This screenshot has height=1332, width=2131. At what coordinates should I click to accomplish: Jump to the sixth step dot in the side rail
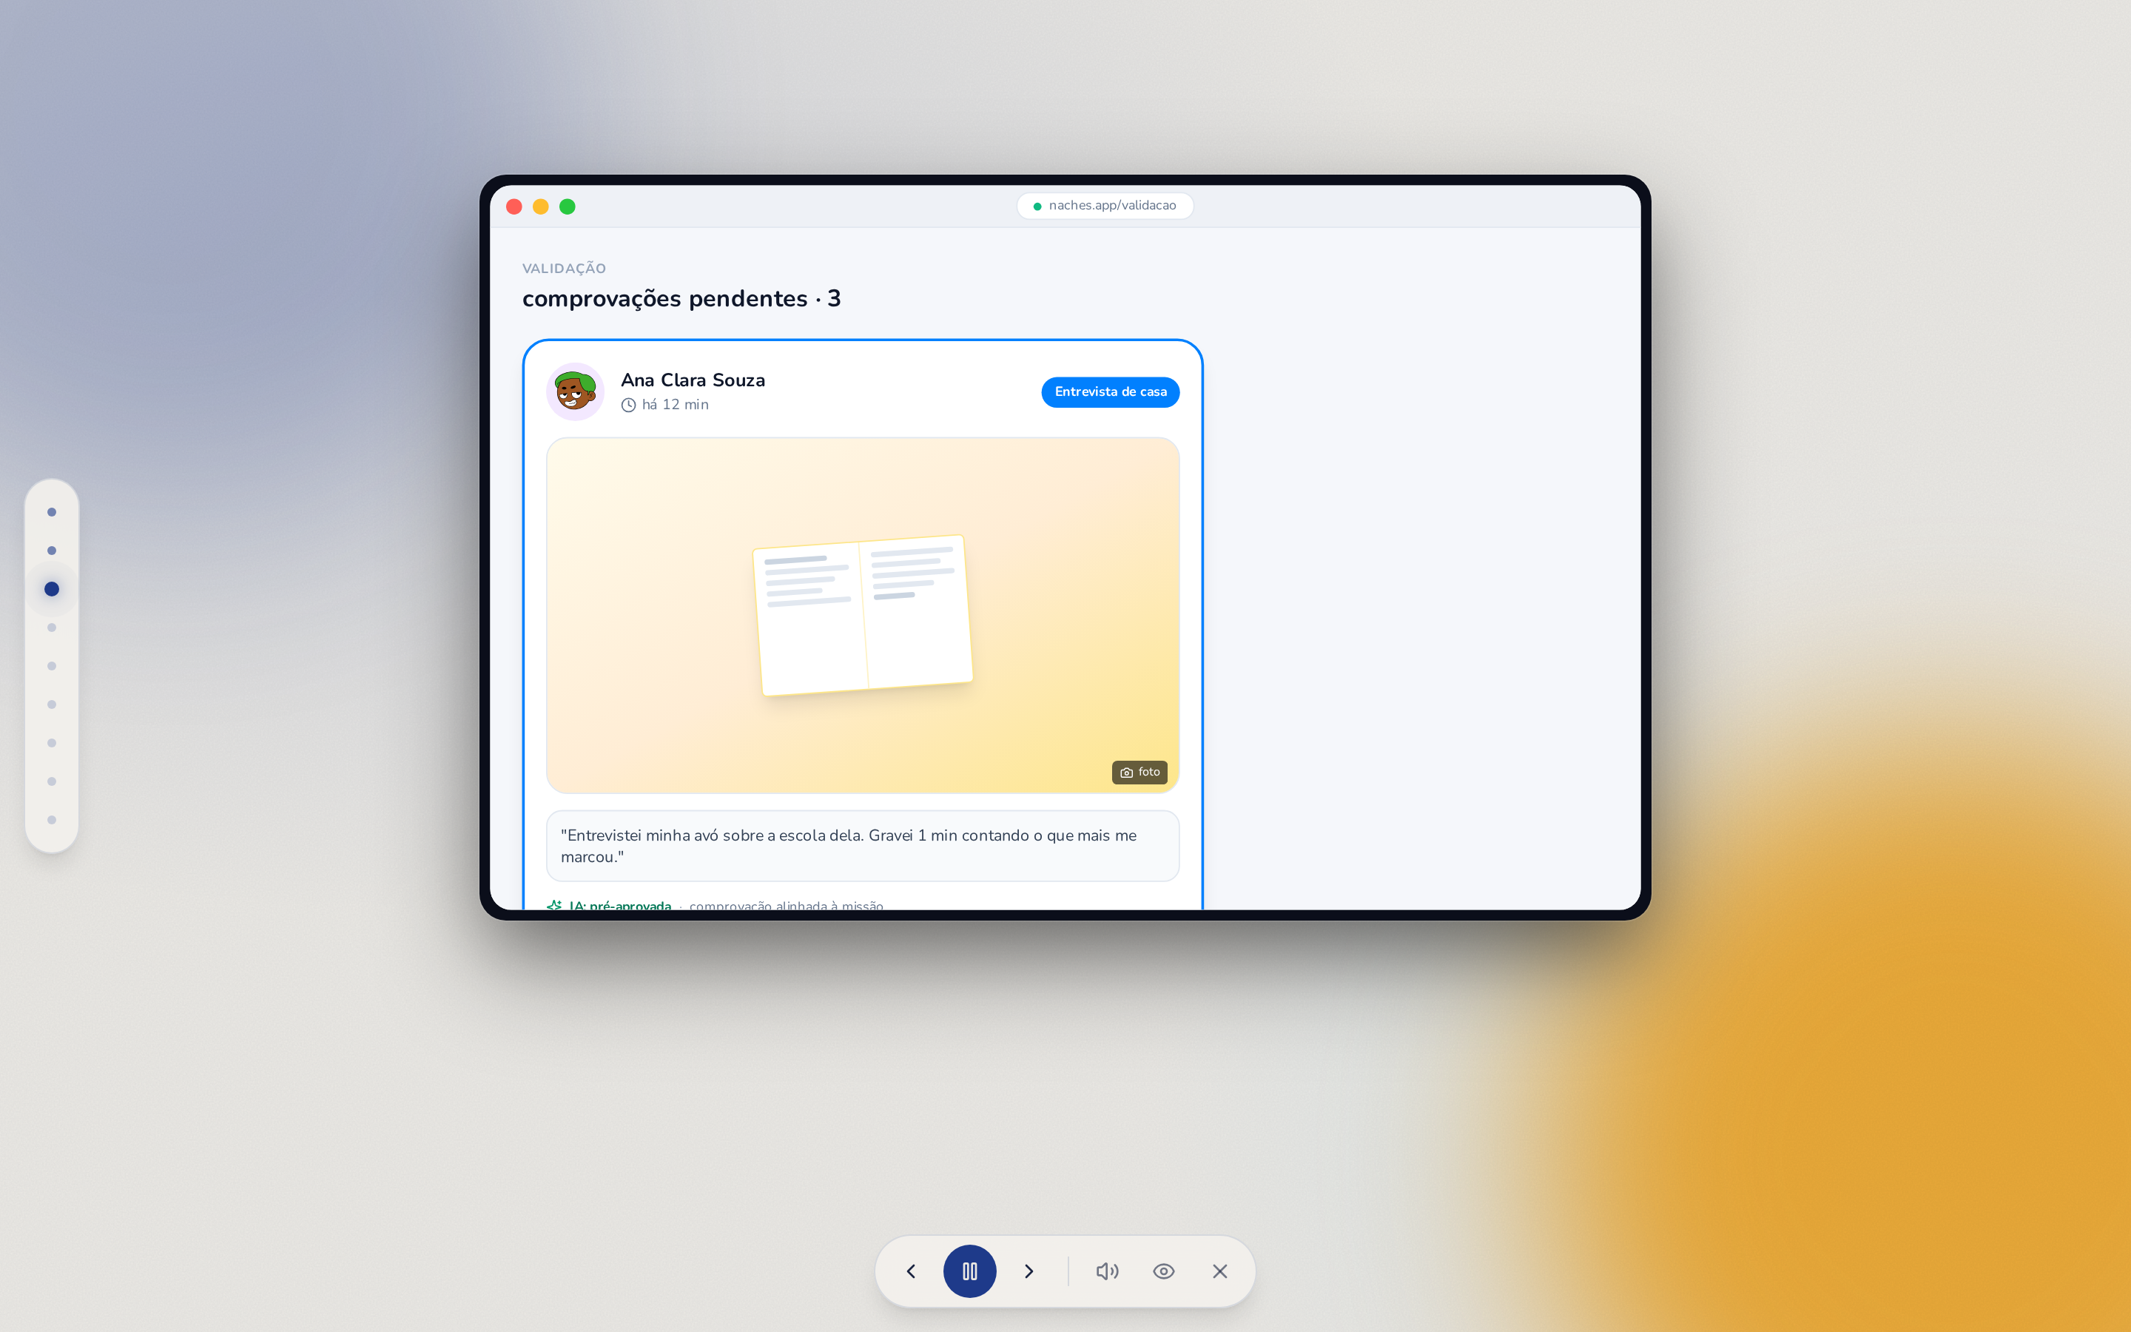[x=52, y=704]
